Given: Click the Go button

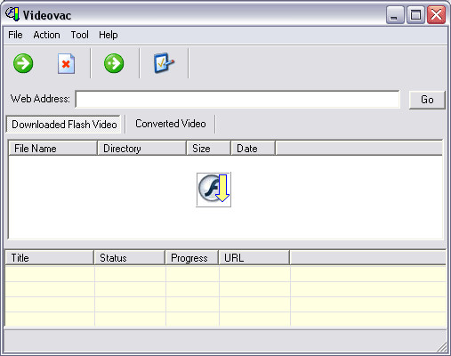Looking at the screenshot, I should (427, 100).
